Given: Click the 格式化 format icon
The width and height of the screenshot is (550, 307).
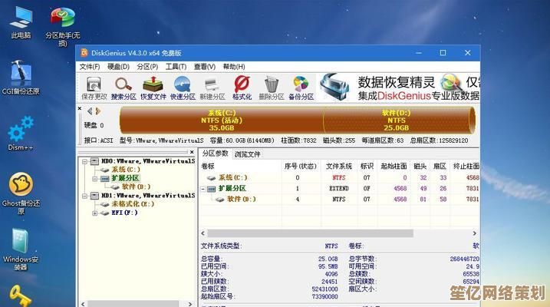Looking at the screenshot, I should (x=242, y=88).
